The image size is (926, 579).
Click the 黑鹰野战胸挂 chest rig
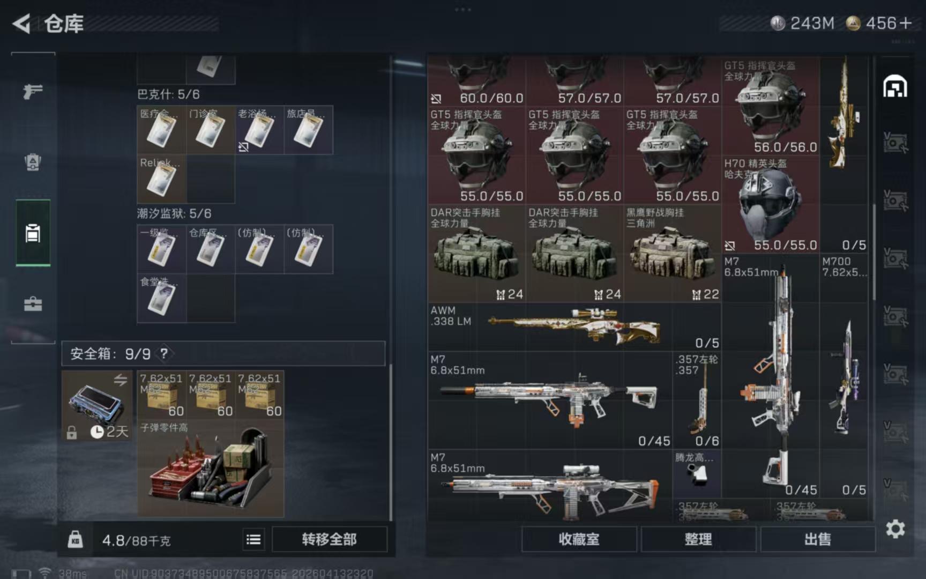pyautogui.click(x=673, y=254)
